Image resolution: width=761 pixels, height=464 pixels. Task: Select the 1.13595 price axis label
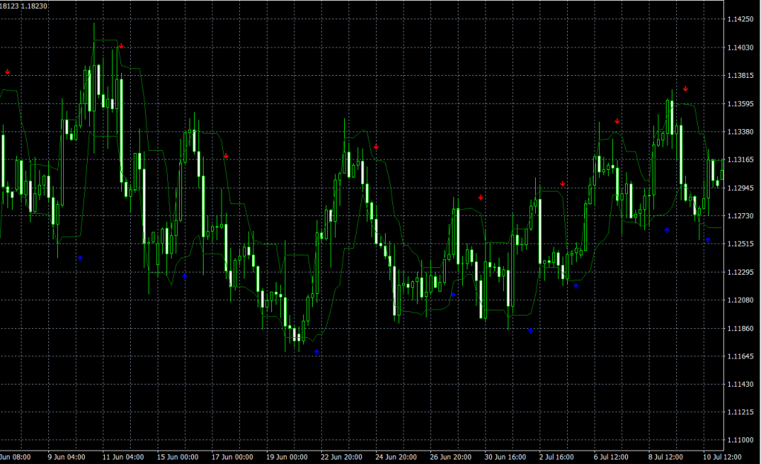(x=740, y=104)
